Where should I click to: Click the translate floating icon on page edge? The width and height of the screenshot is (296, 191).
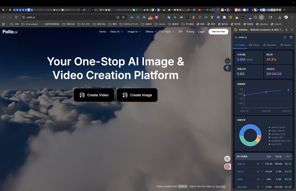(x=227, y=61)
